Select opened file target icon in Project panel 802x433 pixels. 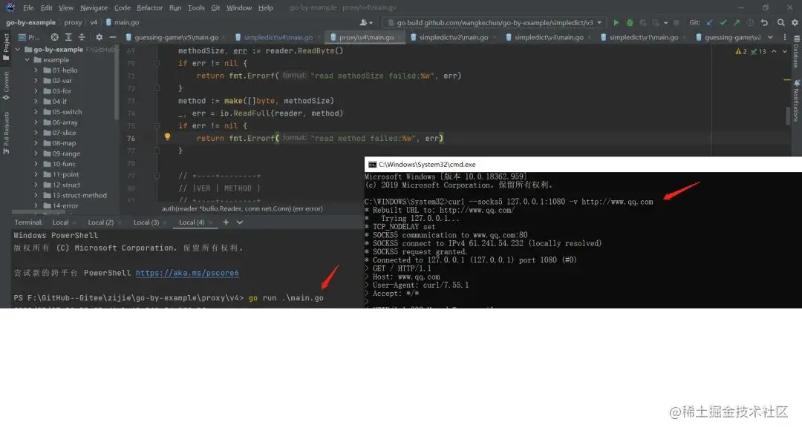(54, 37)
